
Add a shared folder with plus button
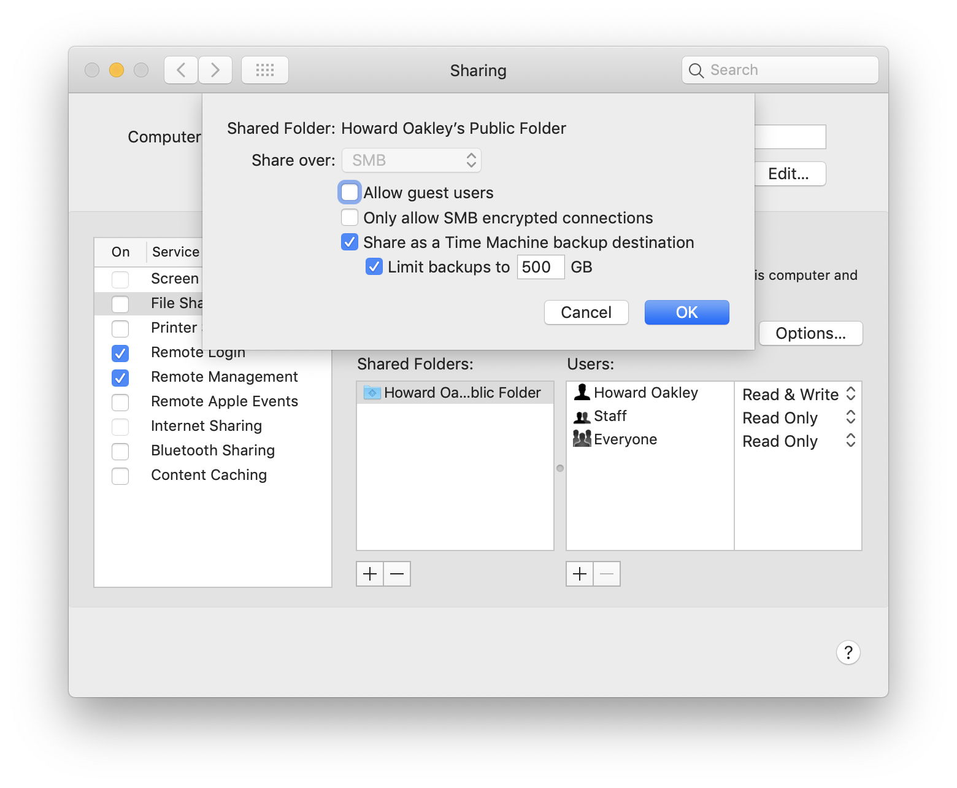coord(370,574)
